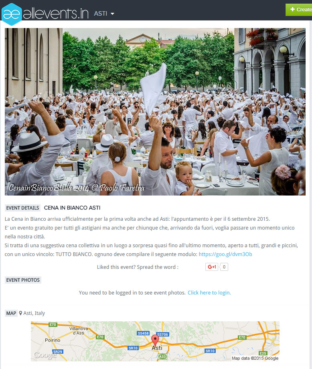Open the Cena in Bianco banner photo

click(x=155, y=111)
